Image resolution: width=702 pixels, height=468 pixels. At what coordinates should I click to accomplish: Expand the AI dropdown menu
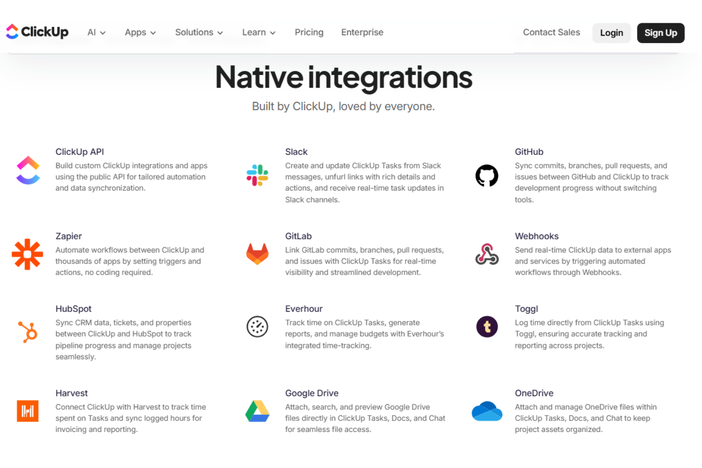(x=96, y=32)
